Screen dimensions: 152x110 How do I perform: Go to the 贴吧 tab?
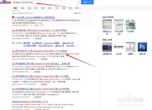coord(50,8)
